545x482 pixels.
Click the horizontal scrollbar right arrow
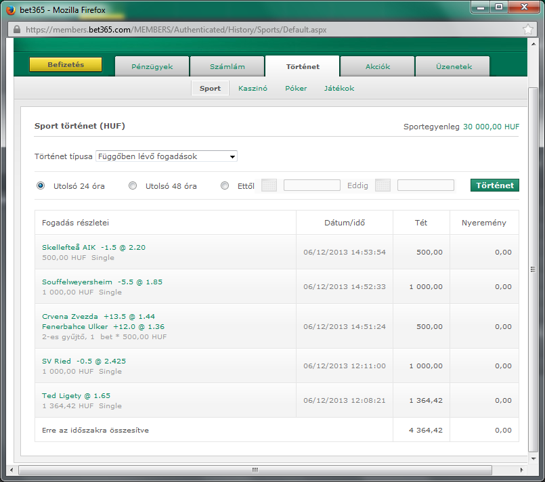coord(521,470)
